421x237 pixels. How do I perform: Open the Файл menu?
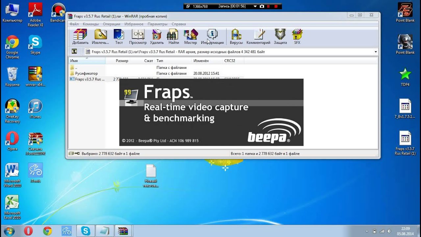[x=74, y=24]
